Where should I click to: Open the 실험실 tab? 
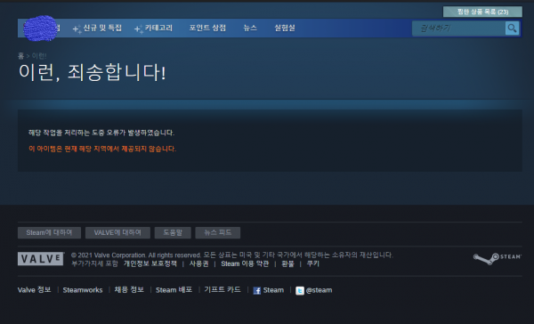coord(285,28)
